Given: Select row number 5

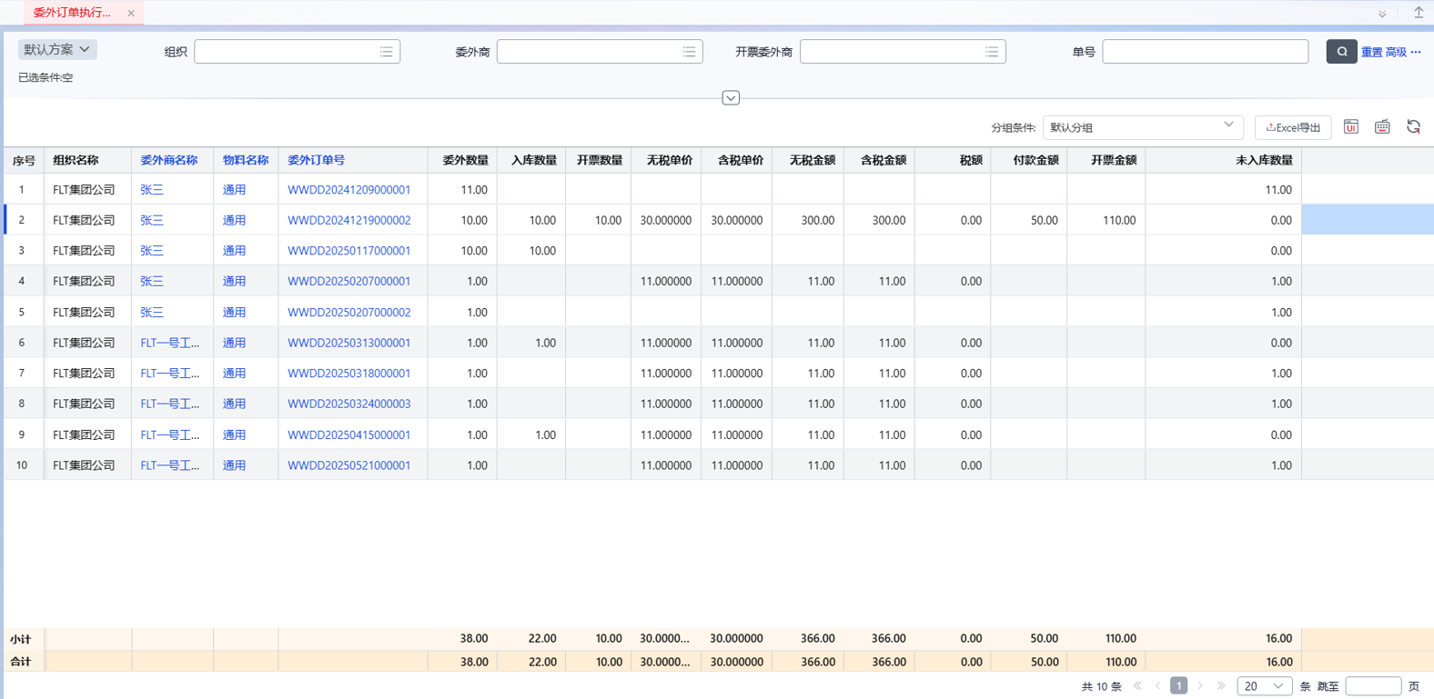Looking at the screenshot, I should click(22, 312).
